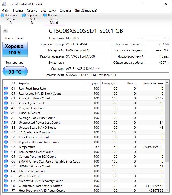Click status orb of Lifetime Remaining row
Image resolution: width=172 pixels, height=195 pixels.
6,171
